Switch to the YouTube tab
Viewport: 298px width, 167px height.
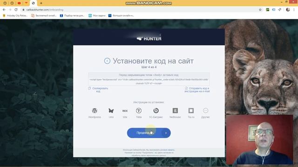point(19,3)
